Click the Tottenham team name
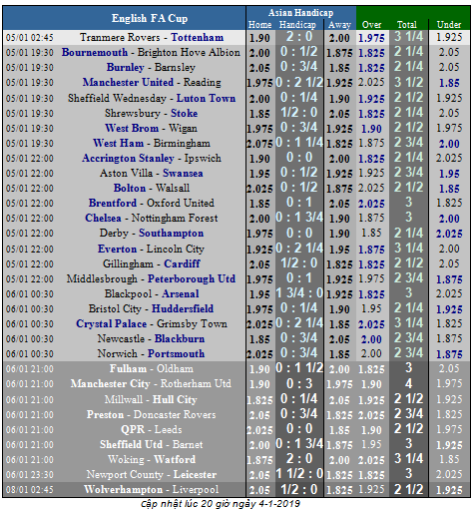The image size is (474, 512). pyautogui.click(x=197, y=37)
